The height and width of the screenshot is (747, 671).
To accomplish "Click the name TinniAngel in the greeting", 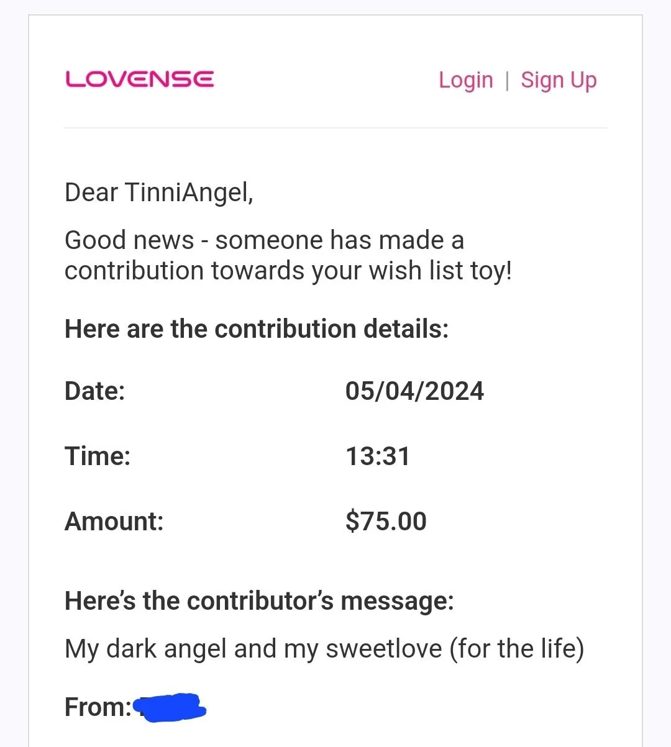I will click(186, 192).
